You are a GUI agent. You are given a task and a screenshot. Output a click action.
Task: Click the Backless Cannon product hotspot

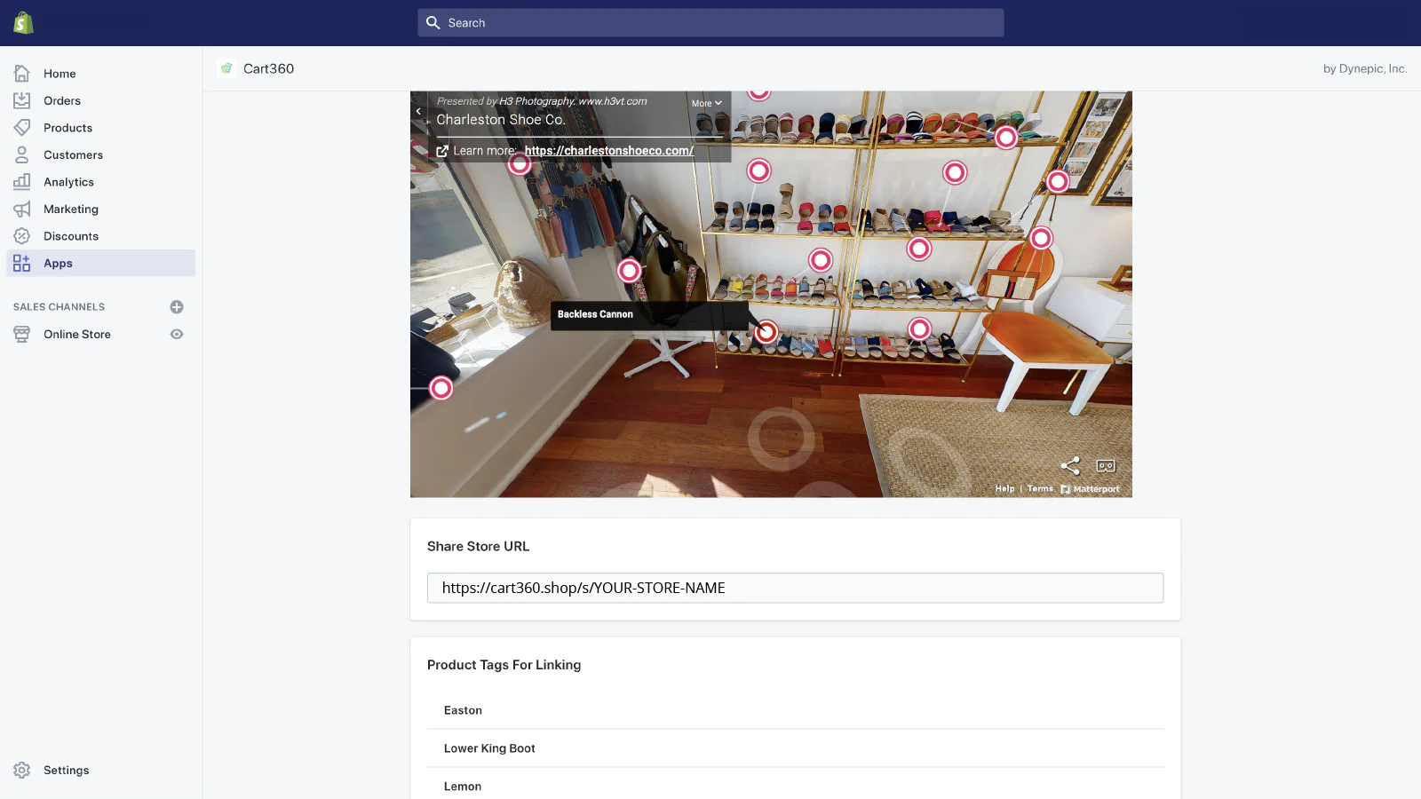766,332
